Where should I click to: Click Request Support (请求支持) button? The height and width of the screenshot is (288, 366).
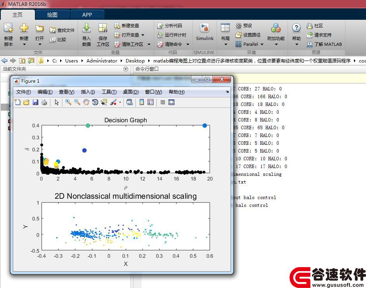pos(319,35)
